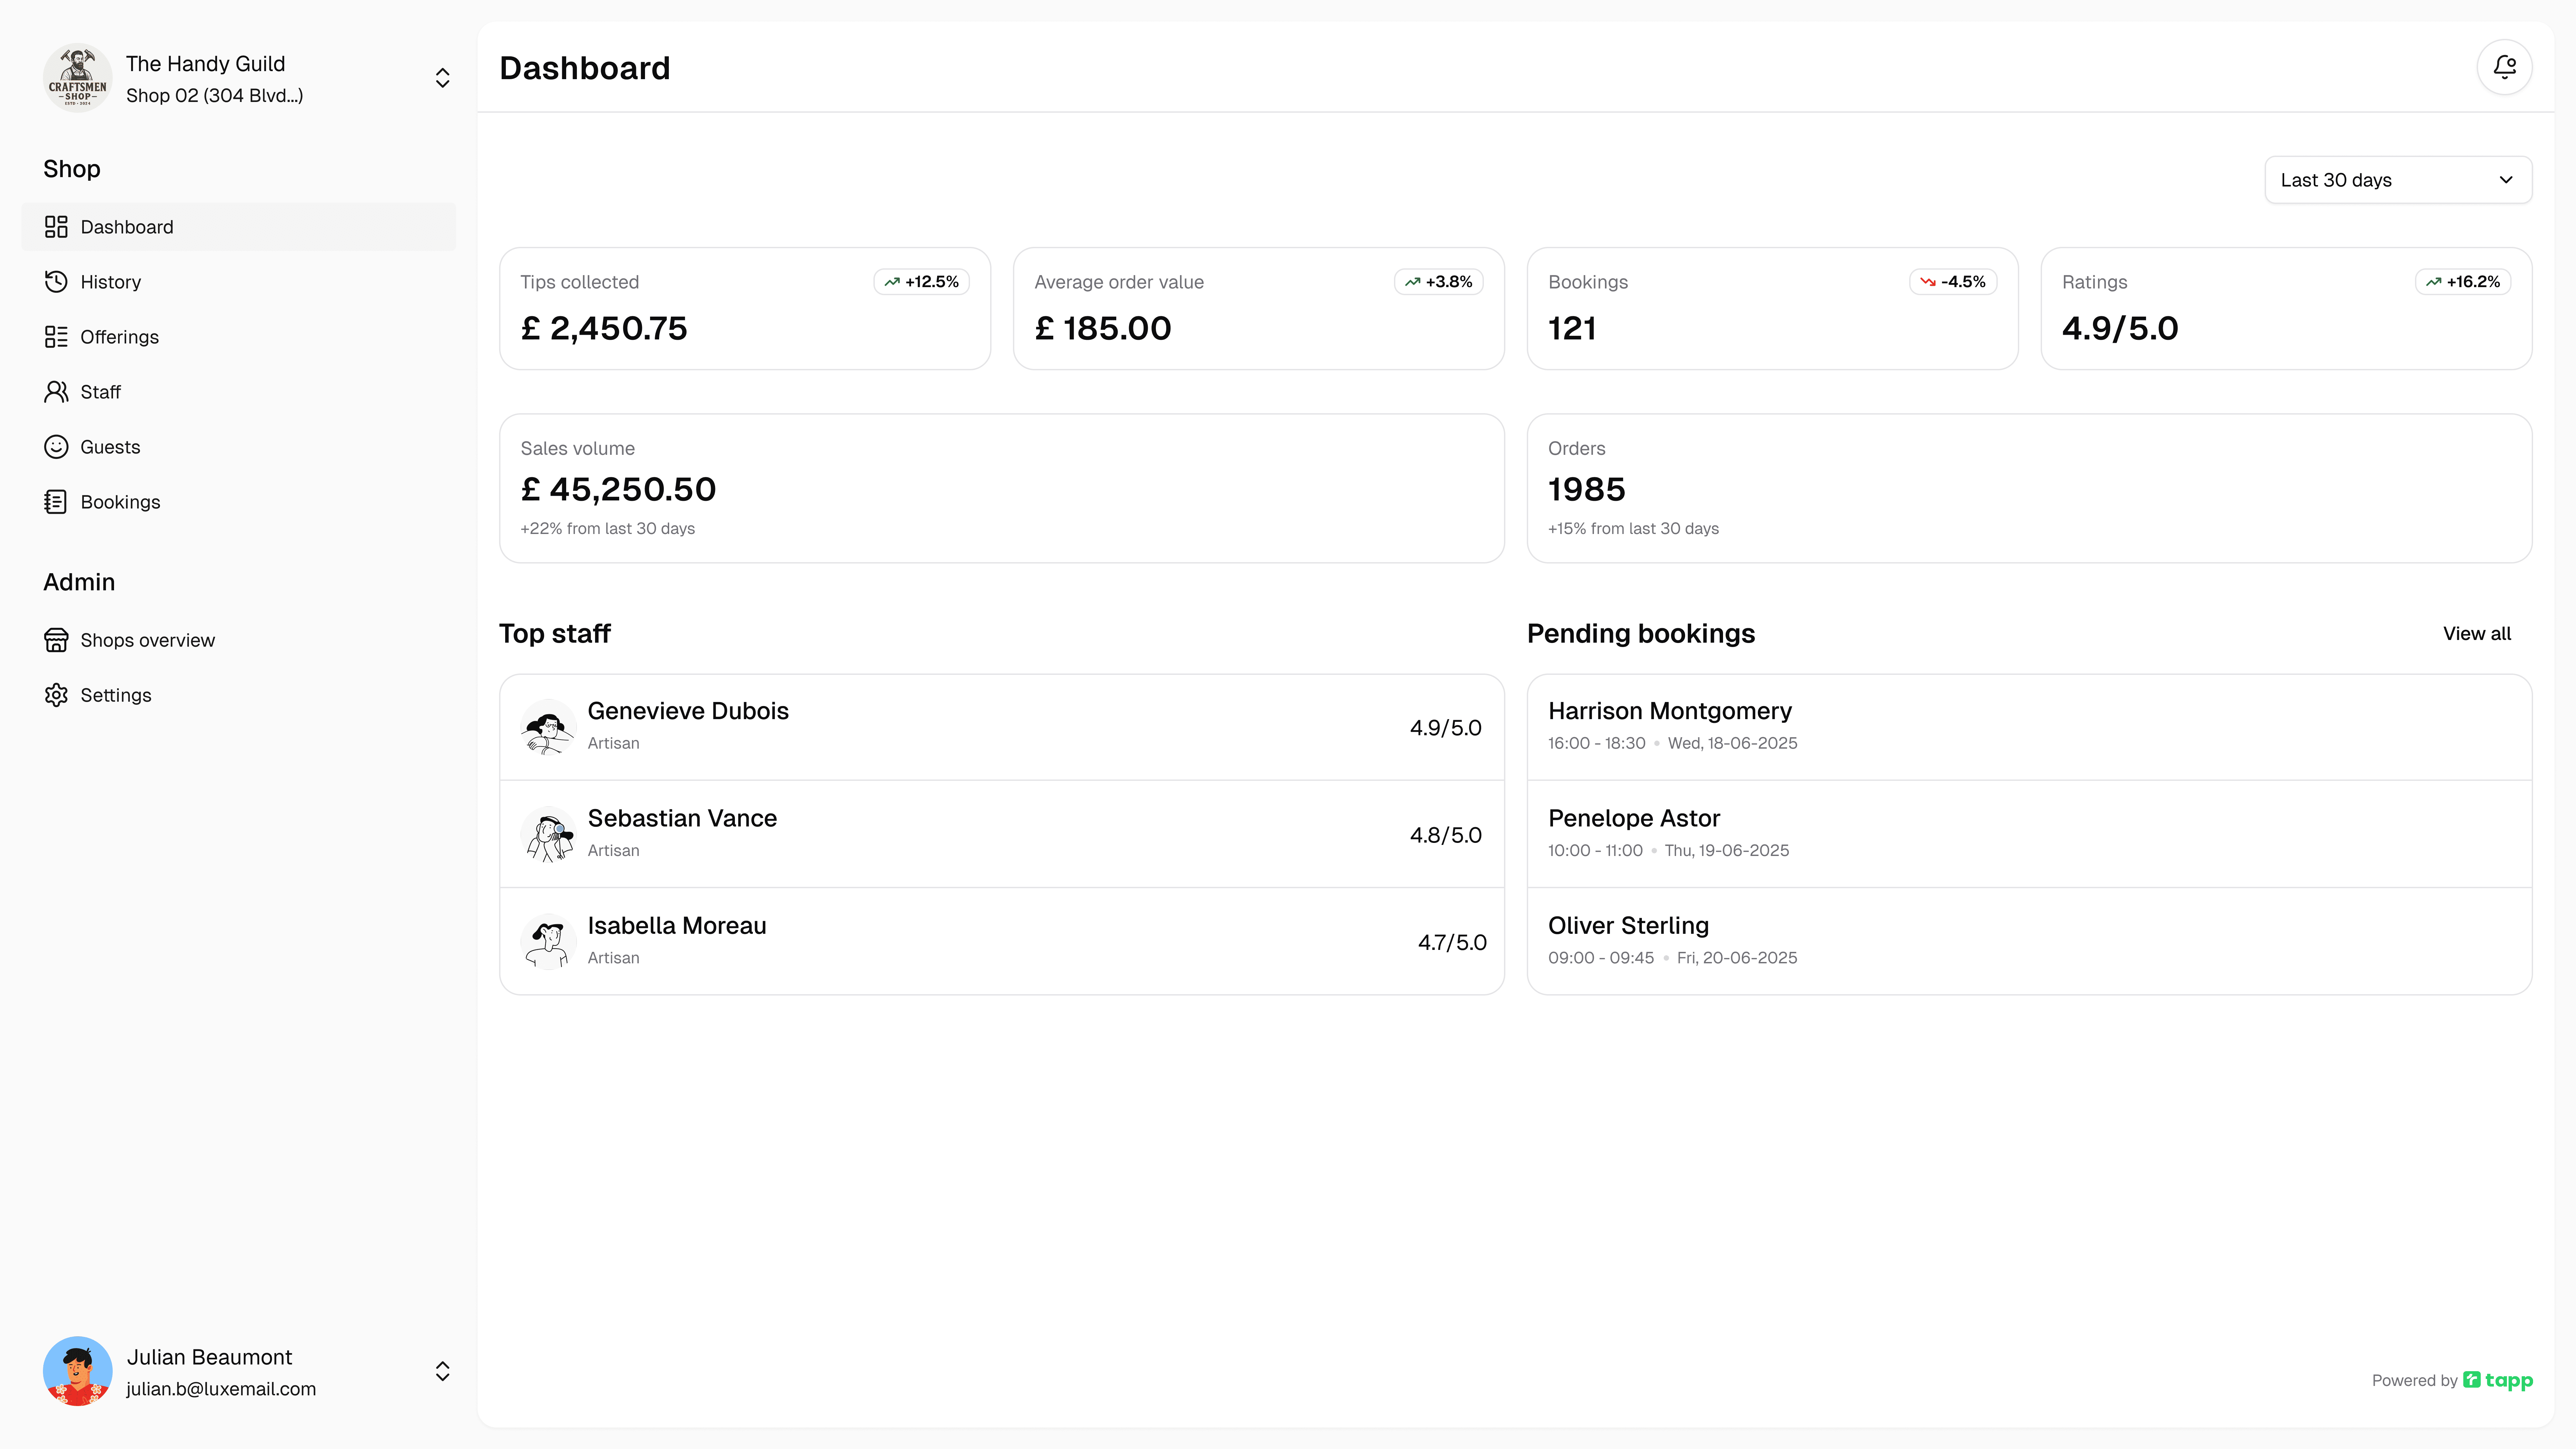Click the Guests smiley icon
2576x1449 pixels.
coord(56,447)
